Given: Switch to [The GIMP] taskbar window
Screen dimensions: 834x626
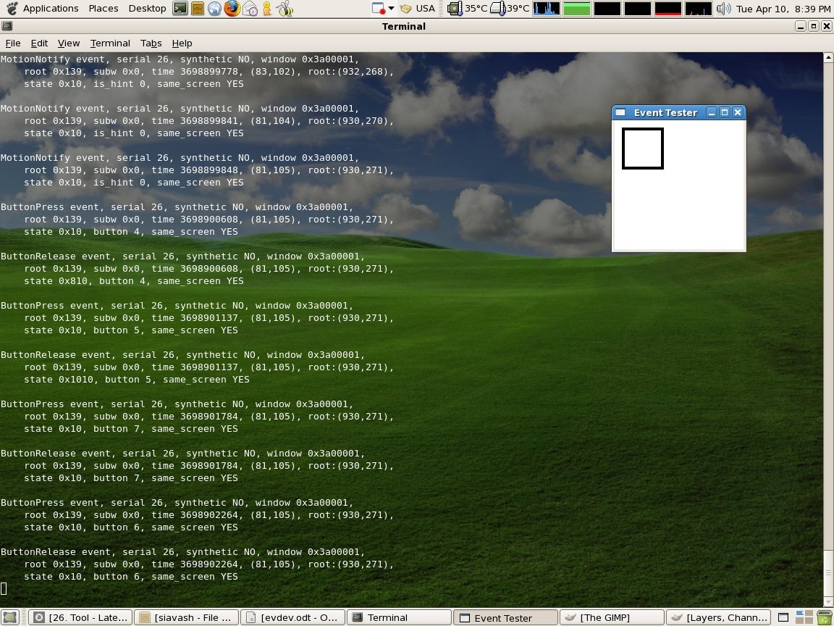Looking at the screenshot, I should (612, 617).
